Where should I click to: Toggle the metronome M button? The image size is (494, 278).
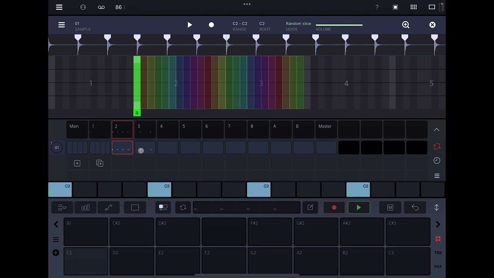click(390, 208)
